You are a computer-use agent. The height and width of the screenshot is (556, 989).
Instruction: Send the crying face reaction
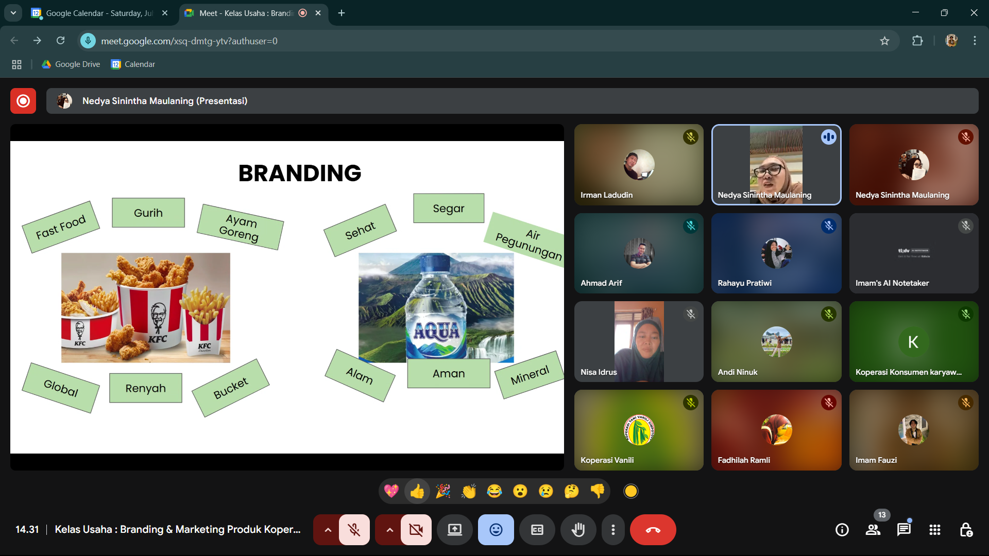click(546, 491)
